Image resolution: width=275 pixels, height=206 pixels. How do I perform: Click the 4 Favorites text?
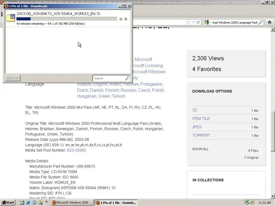coord(207,69)
